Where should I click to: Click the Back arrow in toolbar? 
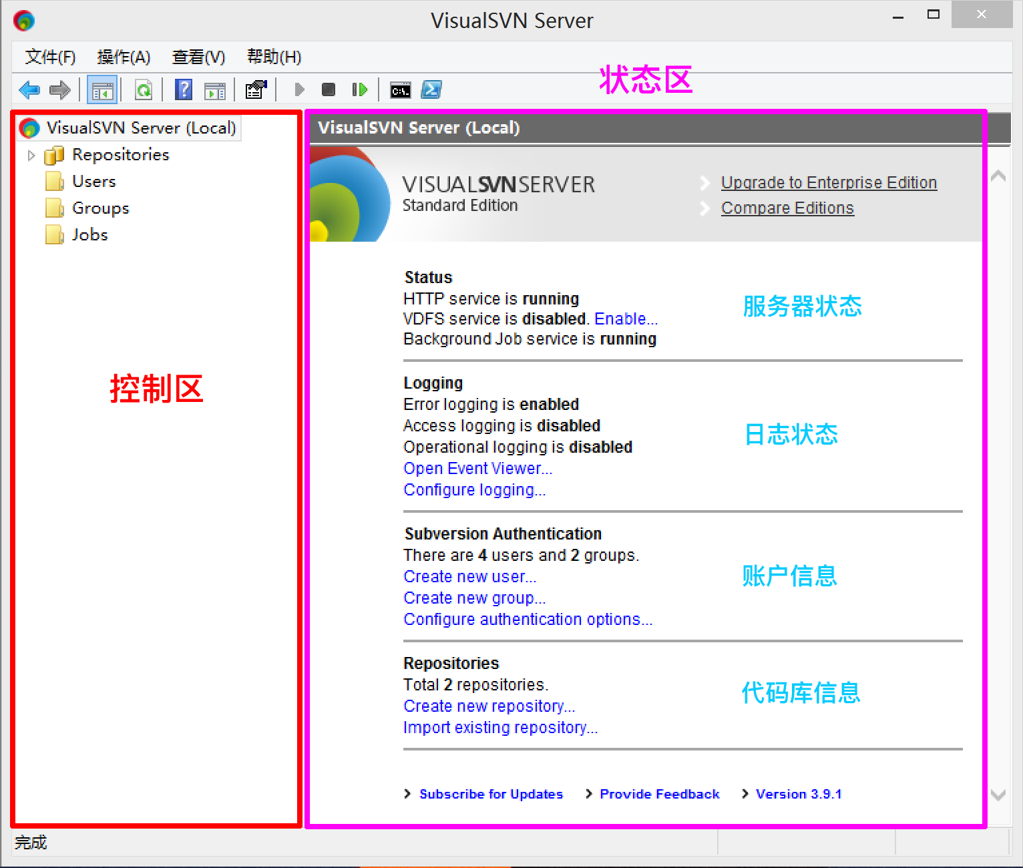pos(29,89)
